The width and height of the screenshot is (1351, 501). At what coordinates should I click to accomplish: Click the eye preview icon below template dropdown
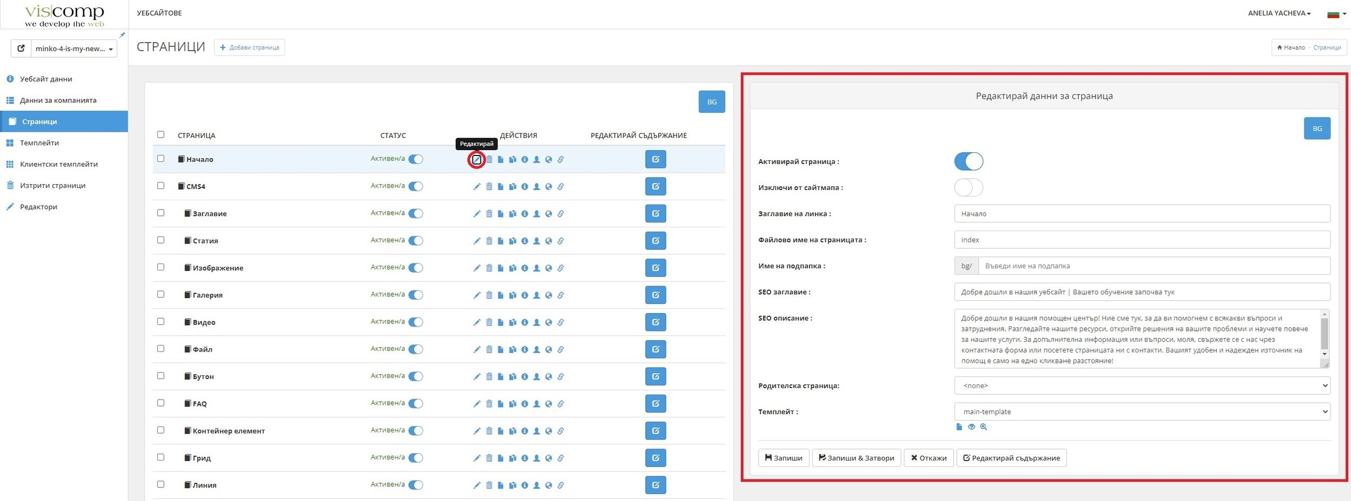(971, 427)
